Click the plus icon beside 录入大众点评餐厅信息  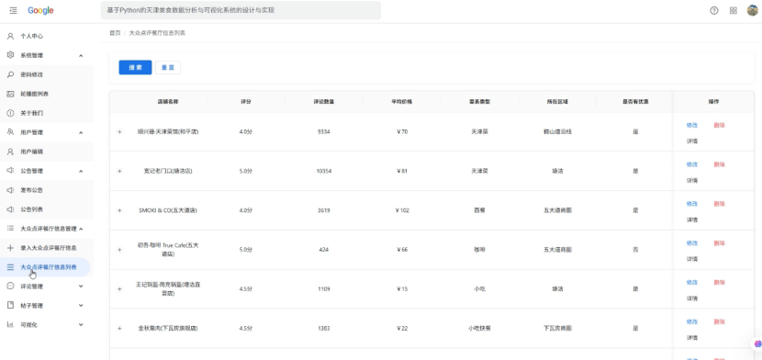10,248
